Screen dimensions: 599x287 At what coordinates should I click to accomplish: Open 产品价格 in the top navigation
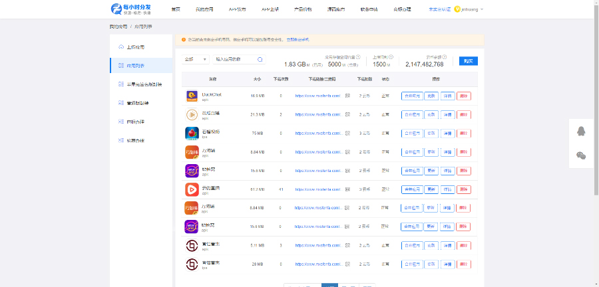pyautogui.click(x=303, y=9)
